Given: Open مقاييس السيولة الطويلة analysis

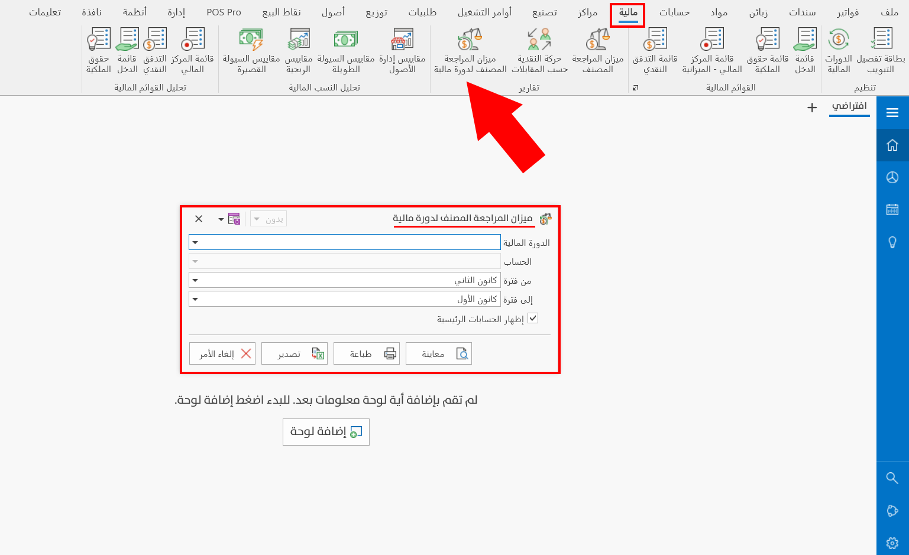Looking at the screenshot, I should click(346, 51).
